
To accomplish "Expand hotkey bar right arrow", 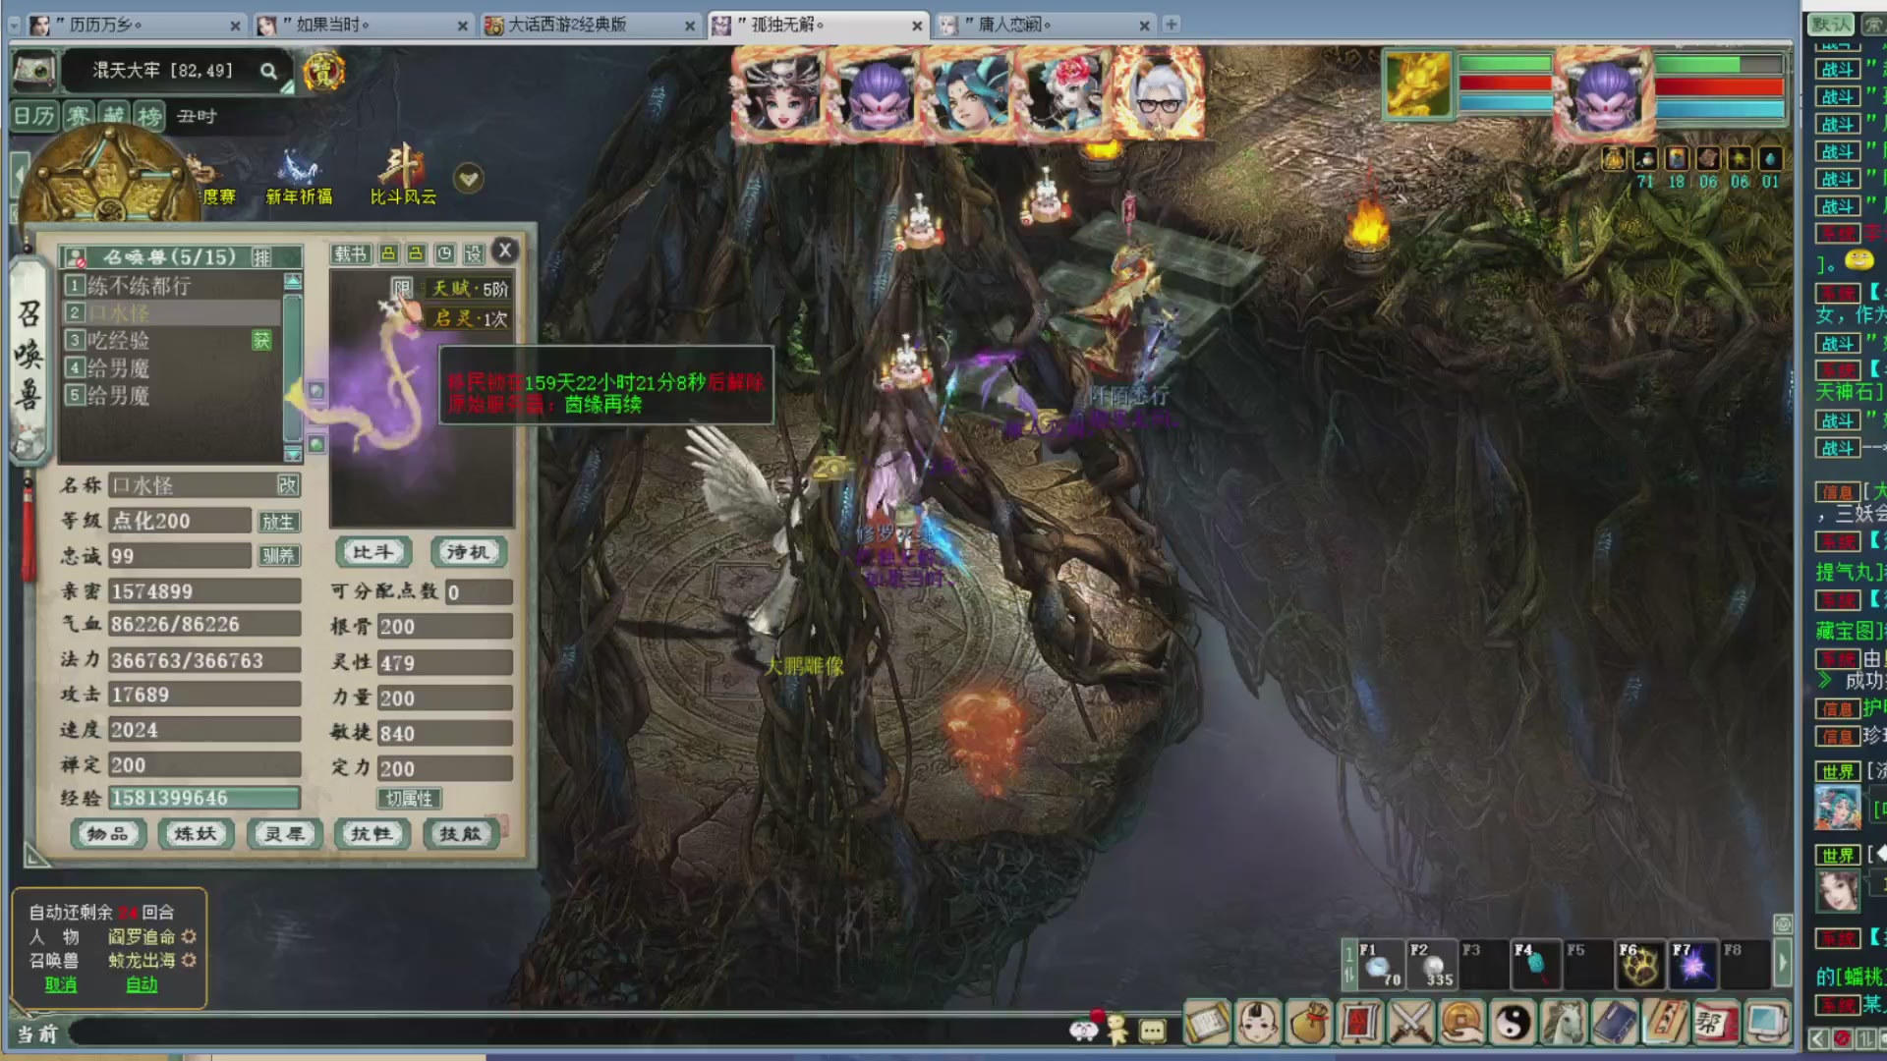I will 1782,964.
